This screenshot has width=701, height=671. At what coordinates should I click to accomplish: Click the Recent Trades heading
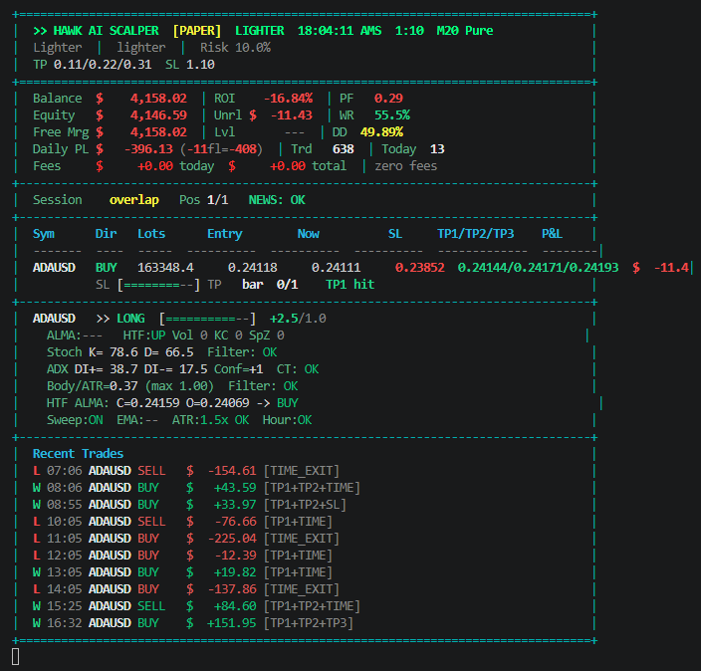coord(79,454)
